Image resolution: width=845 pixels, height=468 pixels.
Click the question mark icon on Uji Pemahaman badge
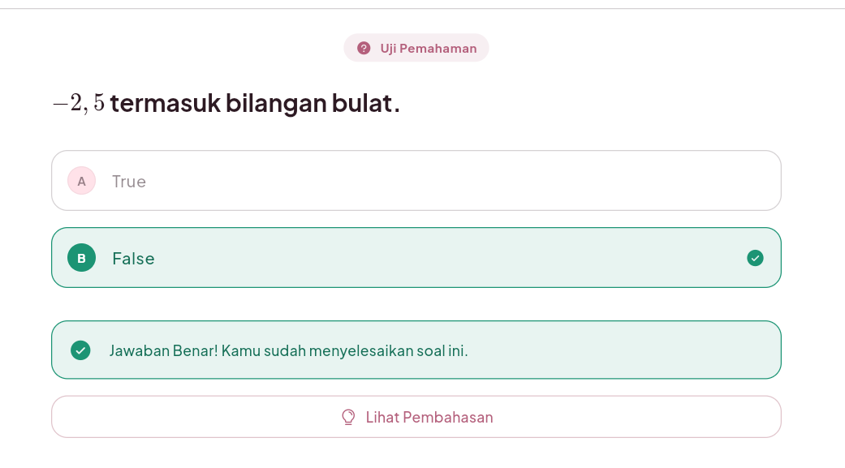tap(362, 48)
